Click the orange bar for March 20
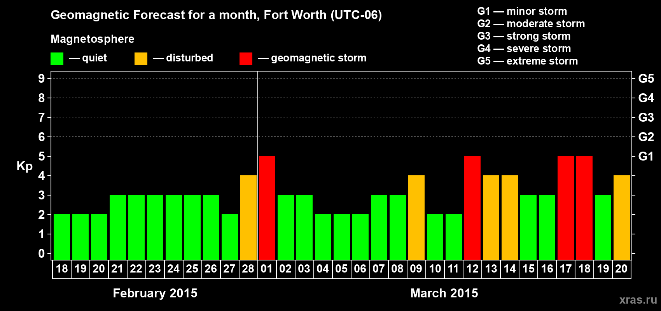Viewport: 661px width, 311px height. pos(622,217)
